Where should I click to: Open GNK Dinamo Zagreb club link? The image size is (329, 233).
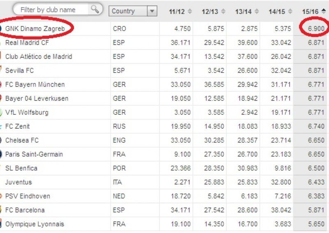coord(35,28)
